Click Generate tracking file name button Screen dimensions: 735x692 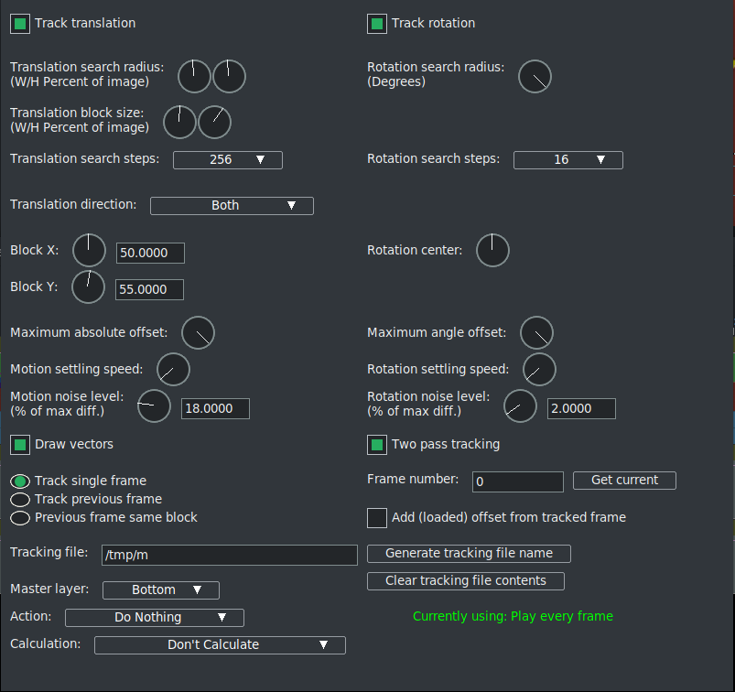pyautogui.click(x=469, y=554)
